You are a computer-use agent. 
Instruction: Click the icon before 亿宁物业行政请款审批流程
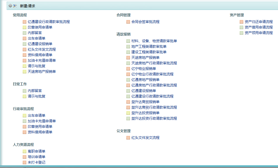tap(128, 74)
